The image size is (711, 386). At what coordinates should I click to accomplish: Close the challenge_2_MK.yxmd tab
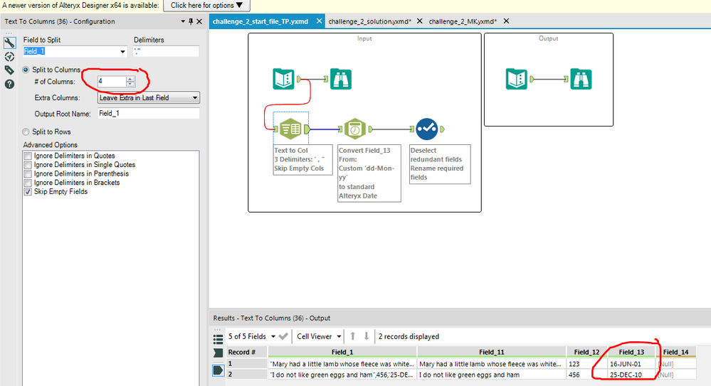[506, 21]
